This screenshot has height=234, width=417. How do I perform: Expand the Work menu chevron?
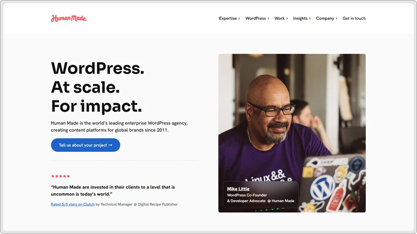(x=287, y=19)
